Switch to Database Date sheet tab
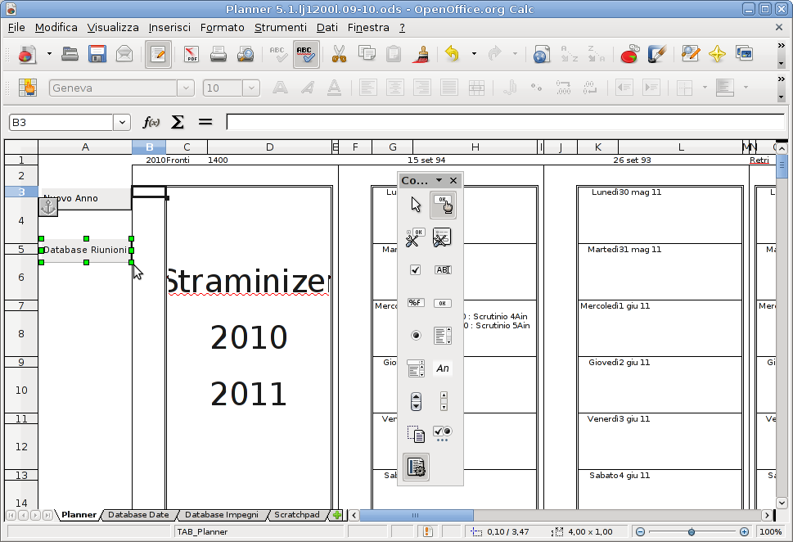Screen dimensions: 793x542 coord(138,515)
